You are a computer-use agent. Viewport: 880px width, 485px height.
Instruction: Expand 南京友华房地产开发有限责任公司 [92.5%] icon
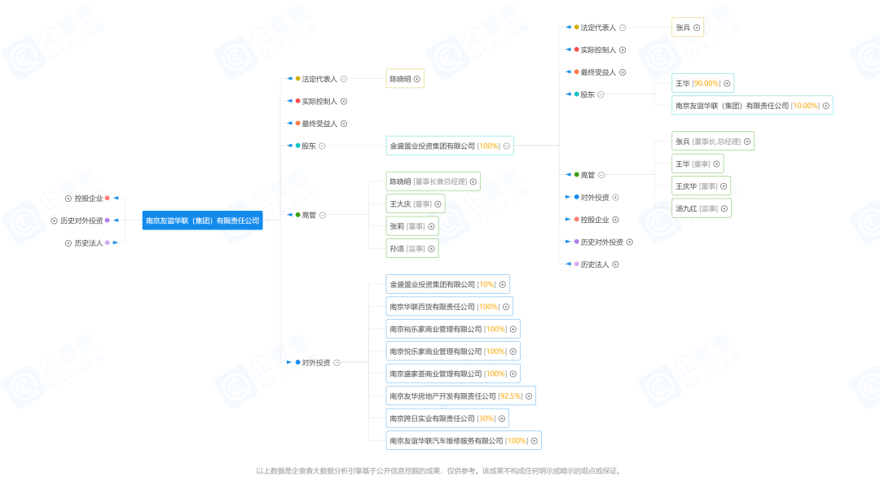(x=529, y=396)
